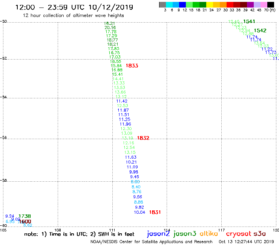The image size is (279, 245).
Task: Click the note about UTC and feet
Action: tap(79, 234)
